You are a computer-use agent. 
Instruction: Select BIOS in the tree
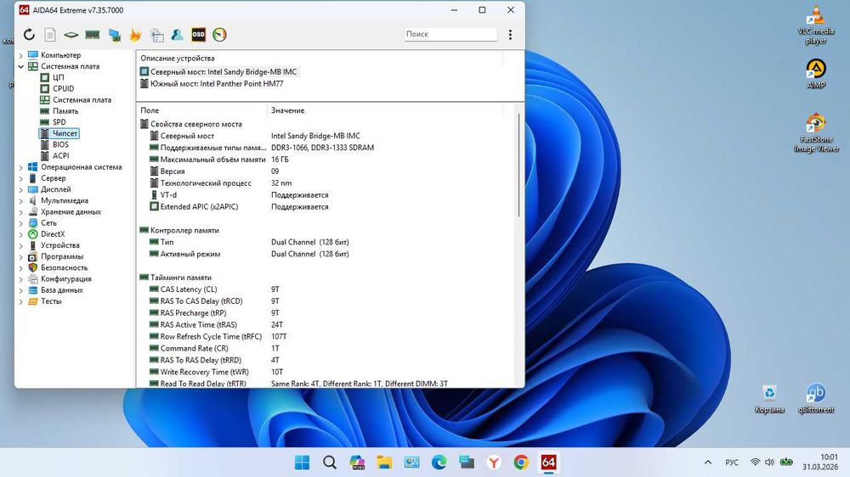60,144
